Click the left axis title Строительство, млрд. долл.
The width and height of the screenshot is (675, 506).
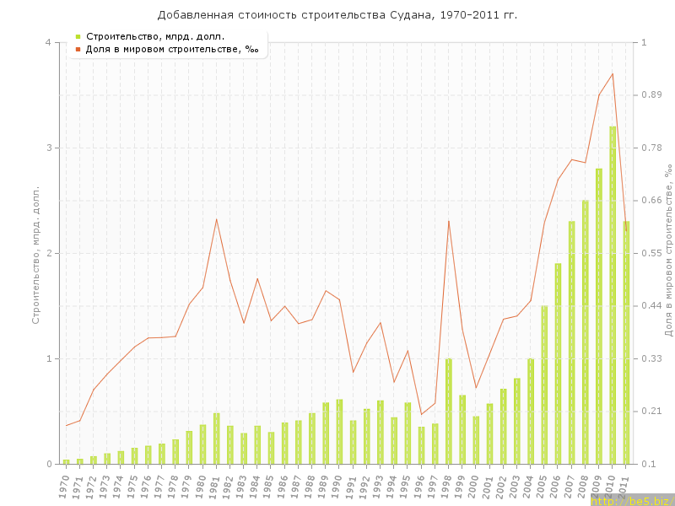point(35,253)
